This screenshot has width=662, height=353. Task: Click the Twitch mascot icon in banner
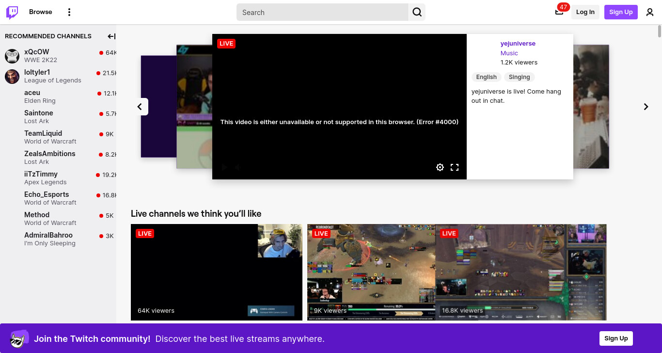pyautogui.click(x=19, y=338)
